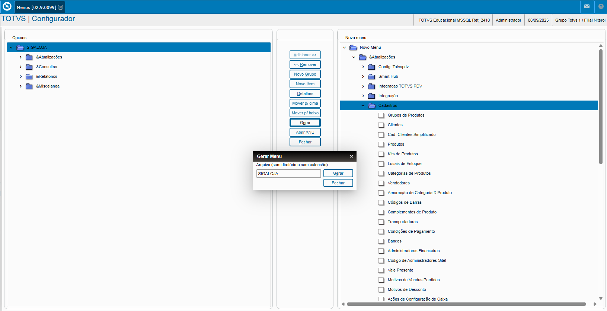The width and height of the screenshot is (607, 311).
Task: Click Mover p/ baixo button
Action: click(305, 113)
